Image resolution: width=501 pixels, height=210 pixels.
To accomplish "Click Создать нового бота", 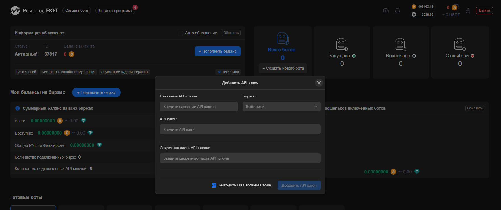I will (x=283, y=68).
